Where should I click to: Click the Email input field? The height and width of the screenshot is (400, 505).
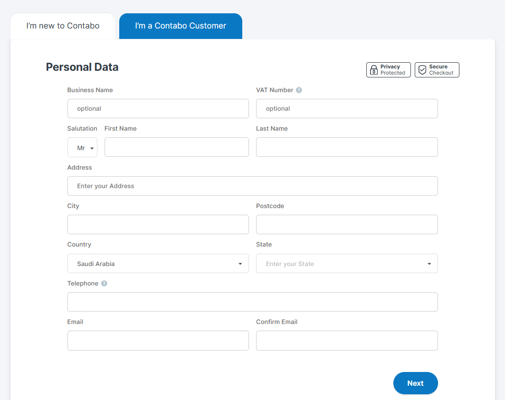pyautogui.click(x=158, y=341)
